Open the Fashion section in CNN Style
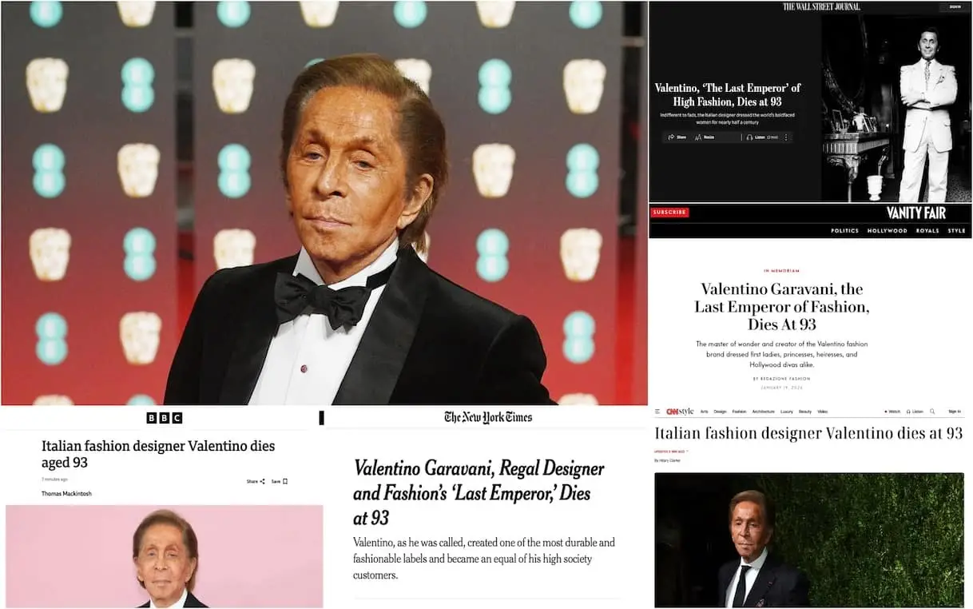Image resolution: width=973 pixels, height=609 pixels. pos(739,412)
